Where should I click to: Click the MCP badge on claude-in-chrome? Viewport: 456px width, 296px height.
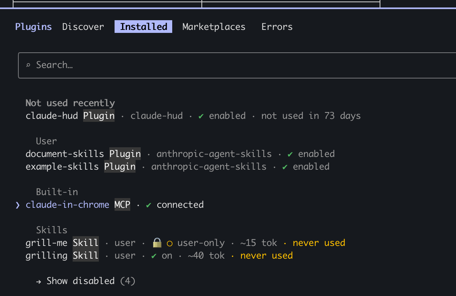122,205
